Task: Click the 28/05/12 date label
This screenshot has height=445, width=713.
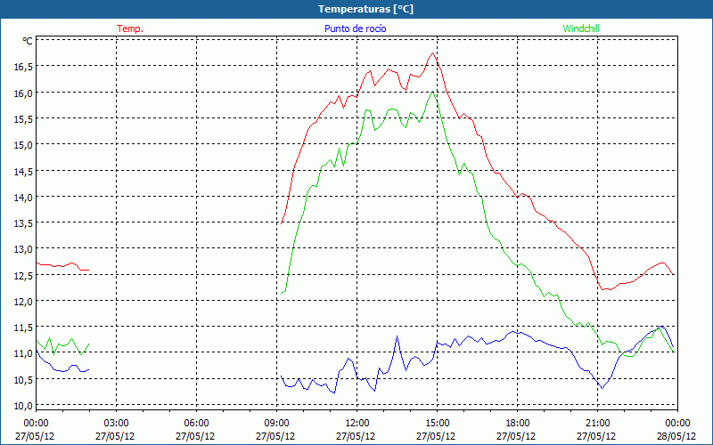Action: coord(676,436)
